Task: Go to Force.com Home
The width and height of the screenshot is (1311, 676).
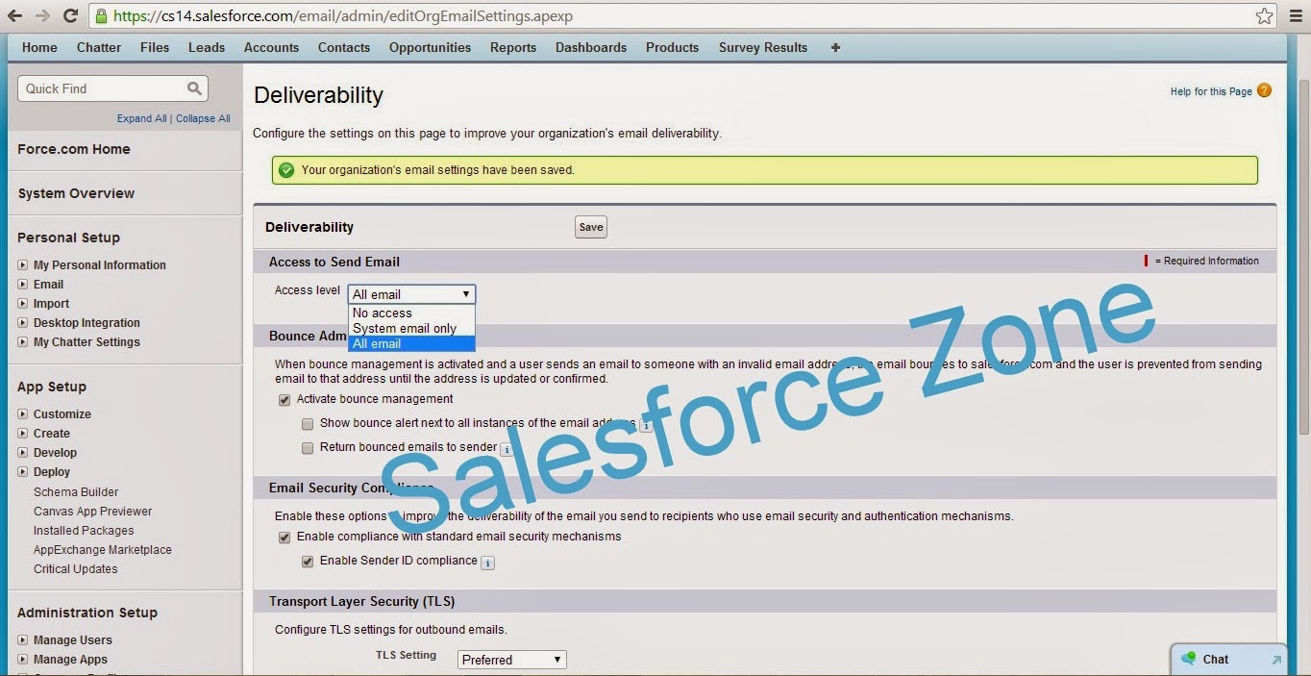Action: 74,149
